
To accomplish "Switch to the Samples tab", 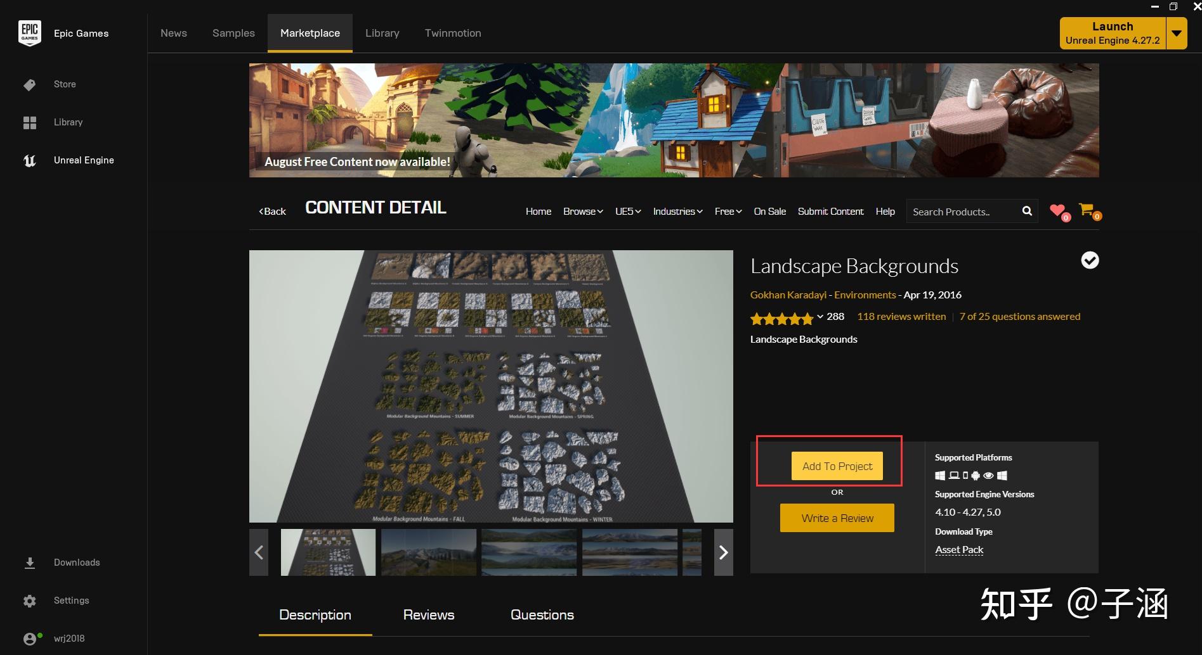I will (x=233, y=33).
